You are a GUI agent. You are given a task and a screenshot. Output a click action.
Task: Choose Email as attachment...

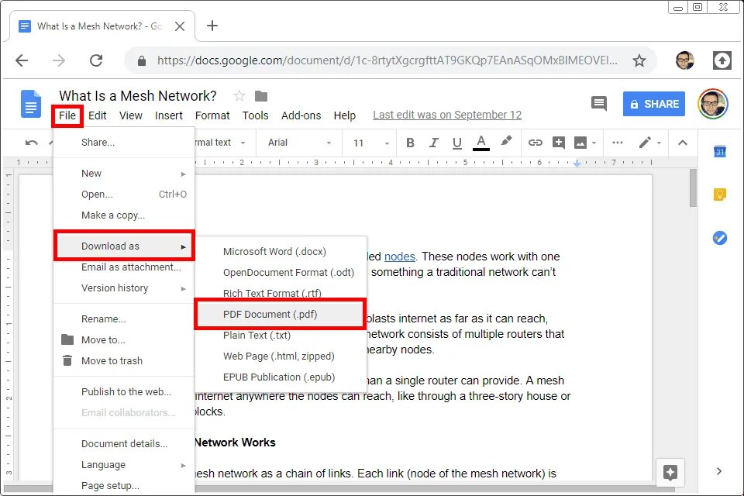[124, 267]
